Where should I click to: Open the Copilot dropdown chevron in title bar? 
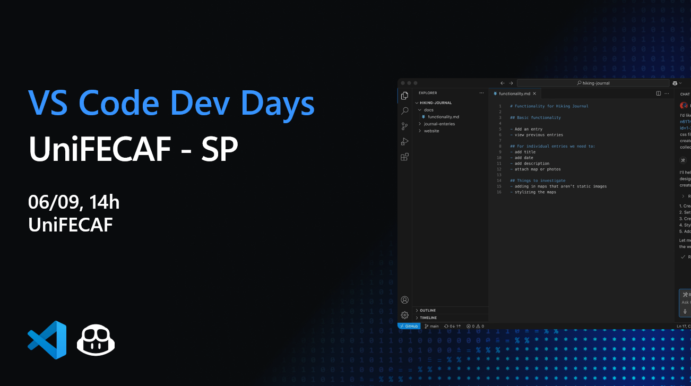[680, 83]
